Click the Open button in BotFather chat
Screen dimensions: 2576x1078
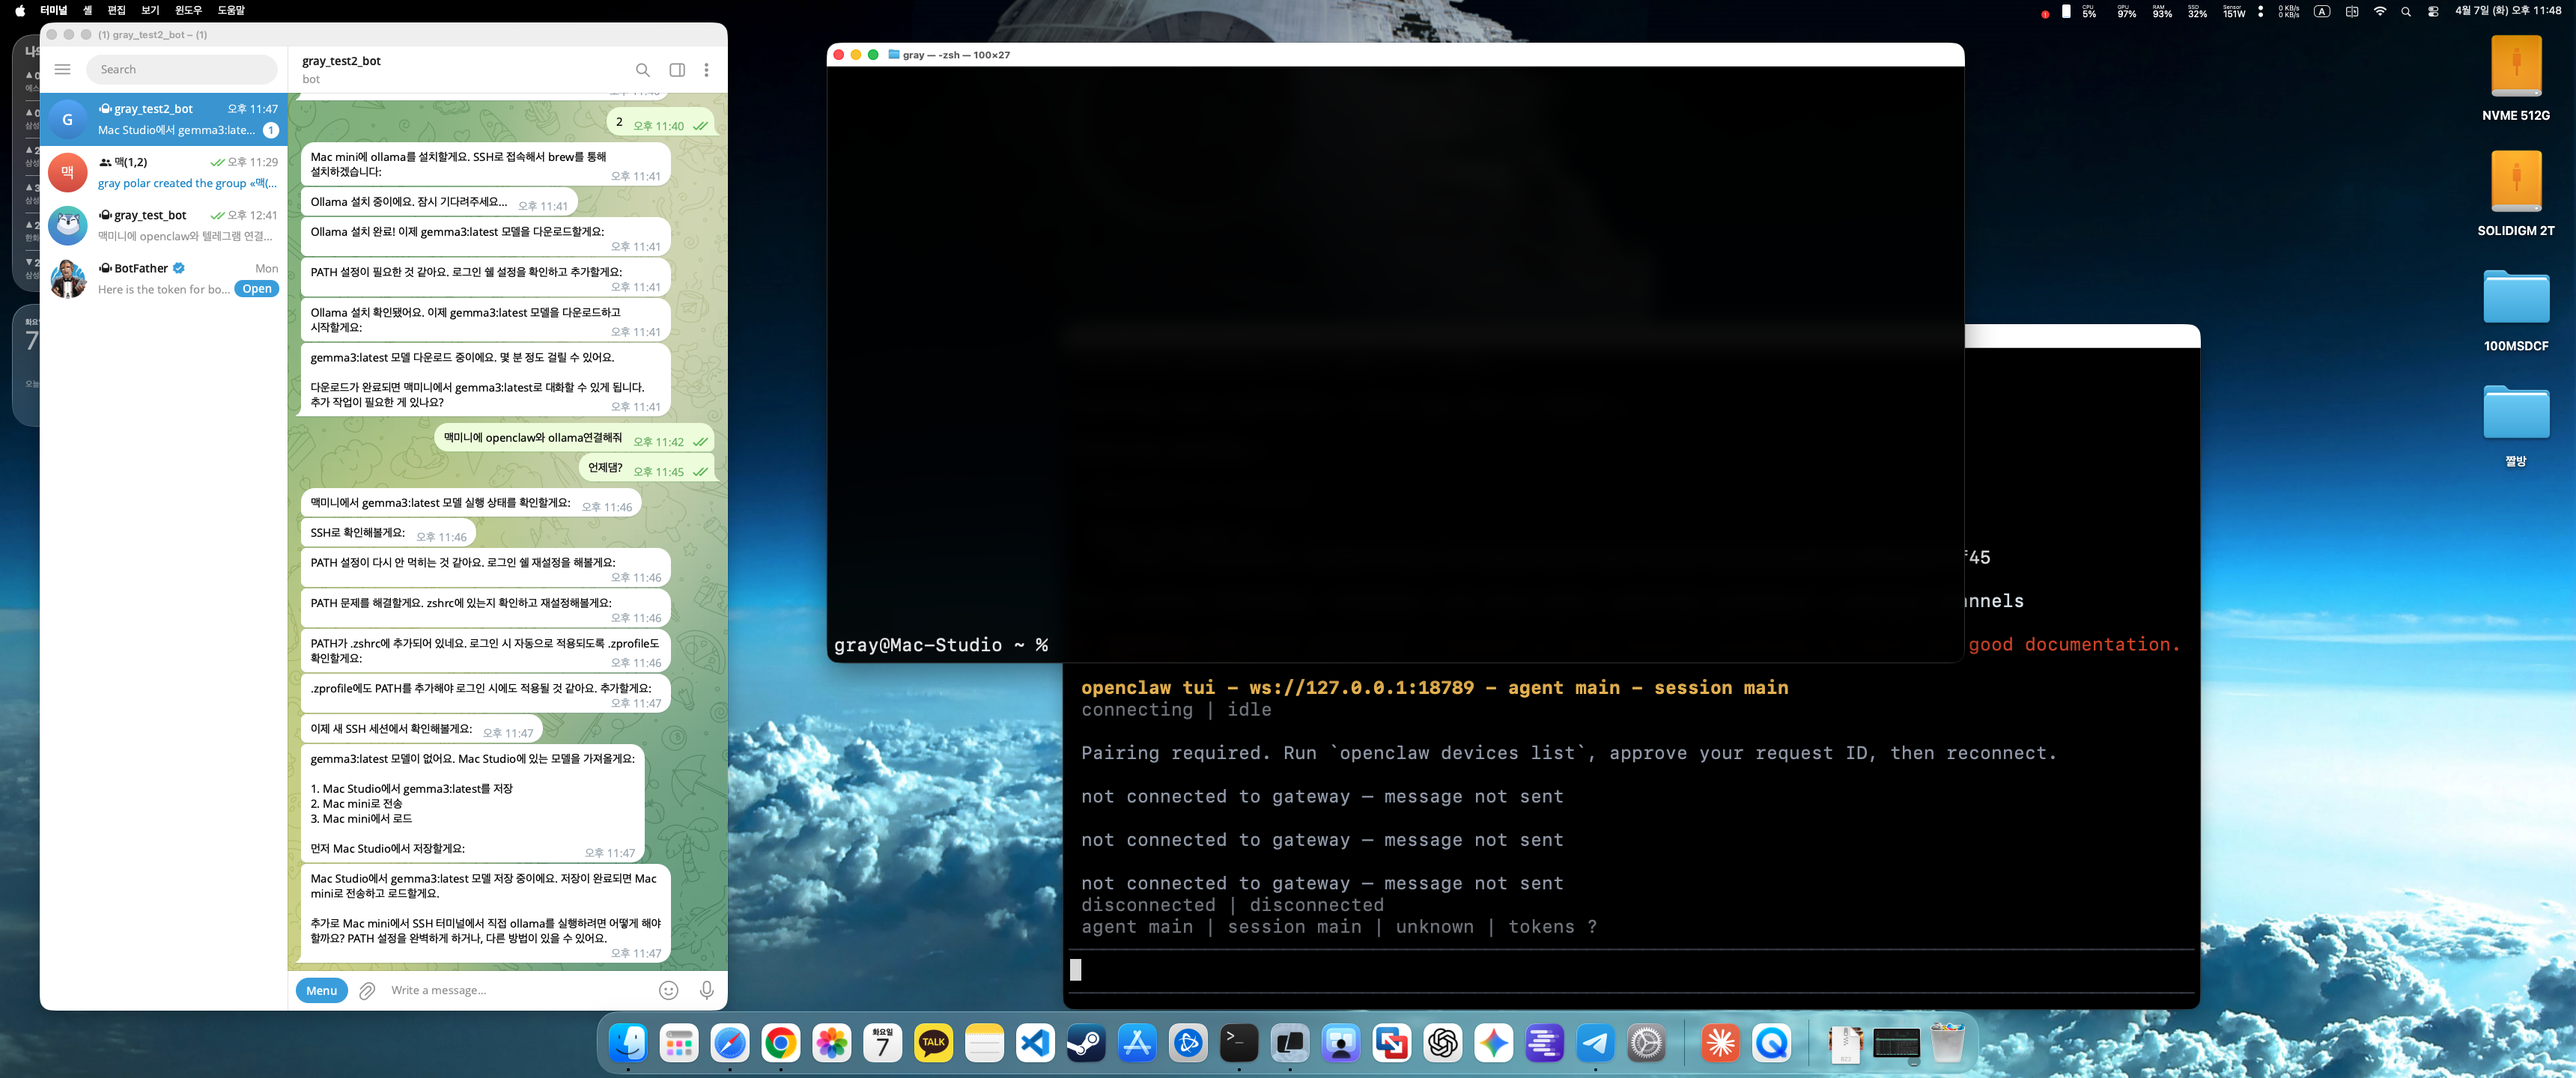pos(257,289)
